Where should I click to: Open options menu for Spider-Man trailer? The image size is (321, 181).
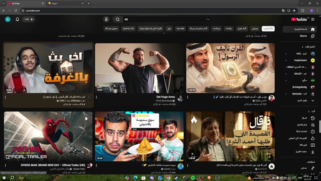tap(5, 165)
